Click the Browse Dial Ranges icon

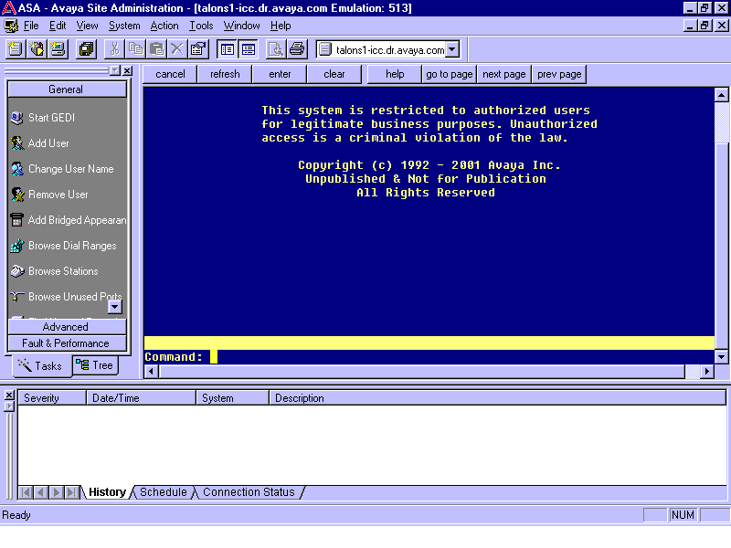17,246
